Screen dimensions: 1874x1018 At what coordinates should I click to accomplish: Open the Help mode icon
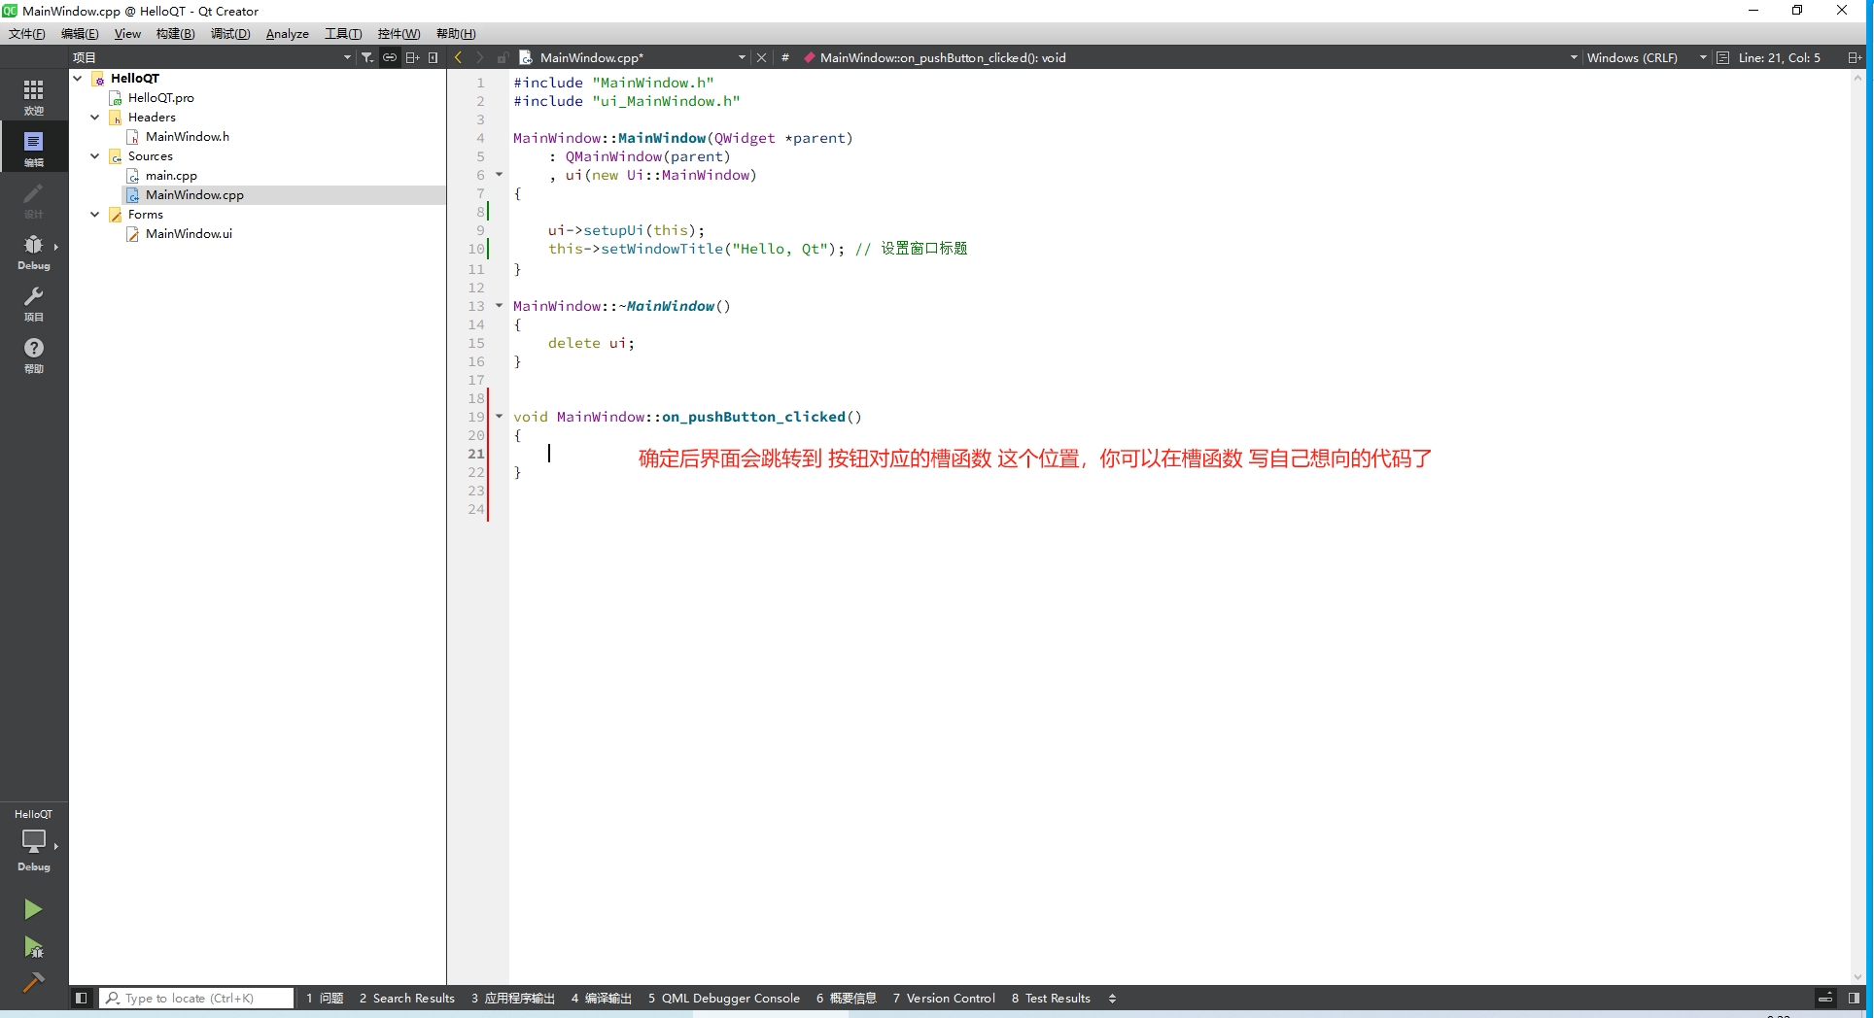point(33,353)
